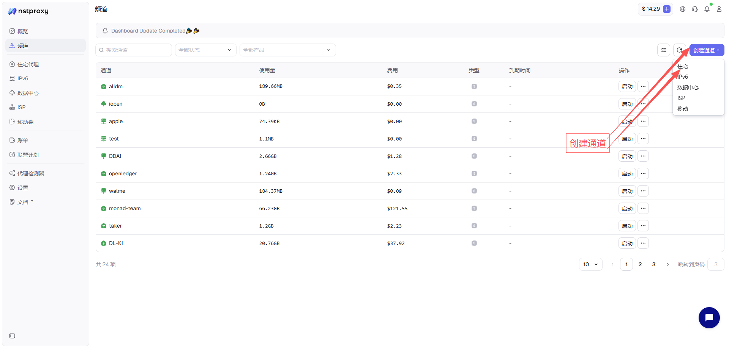Collapse the sidebar with the bottom toggle

pos(12,336)
